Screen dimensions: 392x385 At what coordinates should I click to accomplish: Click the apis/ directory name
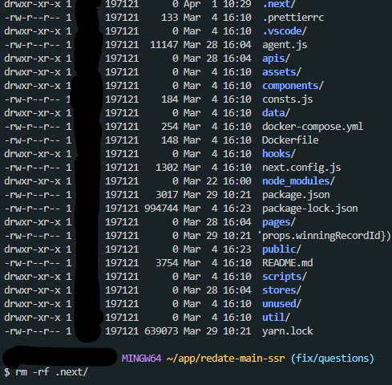point(276,59)
